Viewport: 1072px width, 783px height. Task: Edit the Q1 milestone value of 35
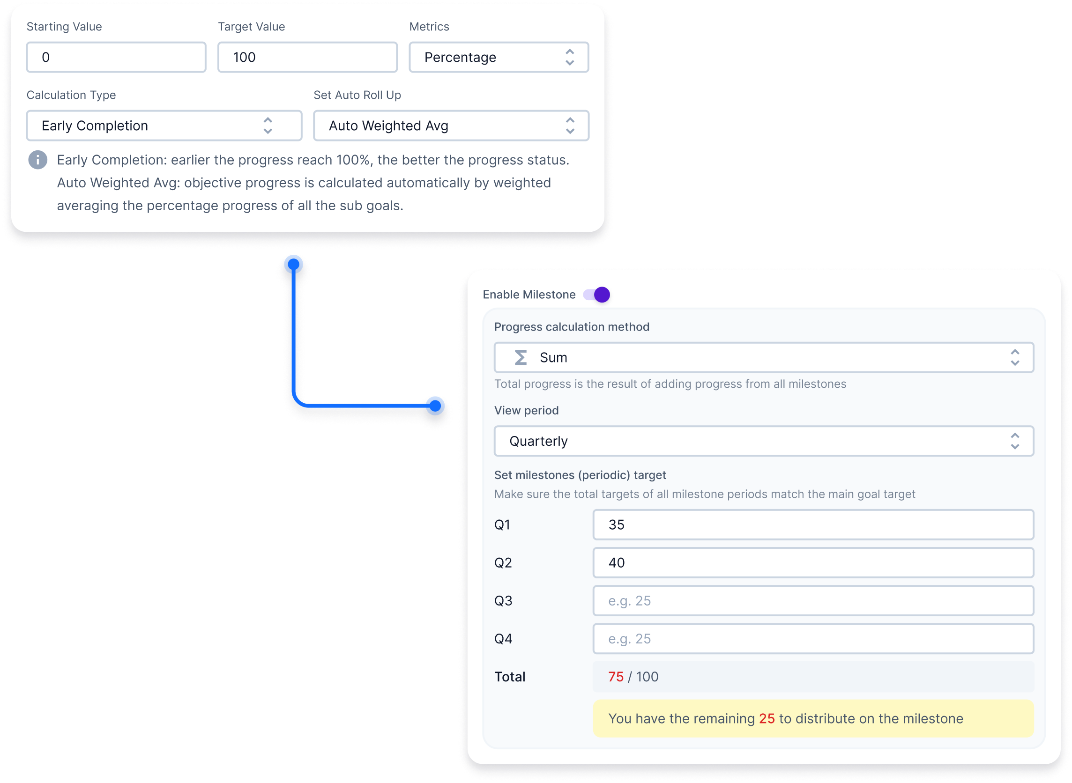(x=813, y=524)
